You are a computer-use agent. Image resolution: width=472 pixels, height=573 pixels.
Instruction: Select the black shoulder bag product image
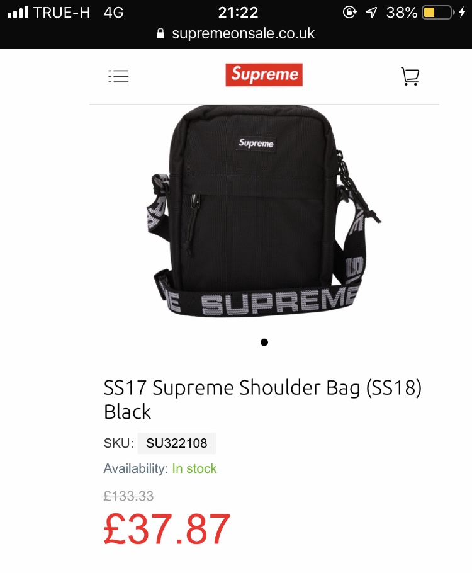264,212
